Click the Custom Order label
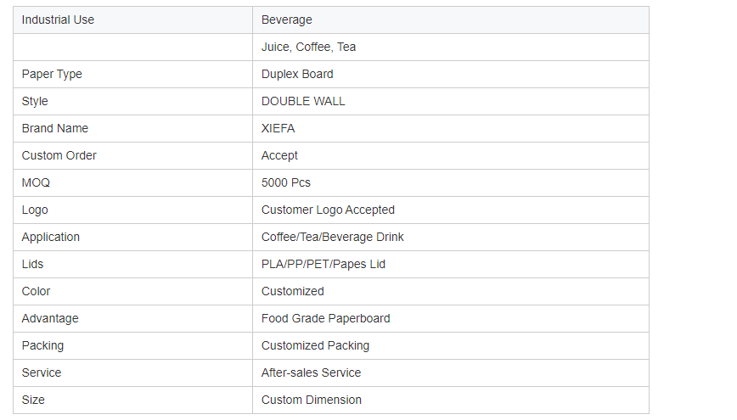 point(59,155)
